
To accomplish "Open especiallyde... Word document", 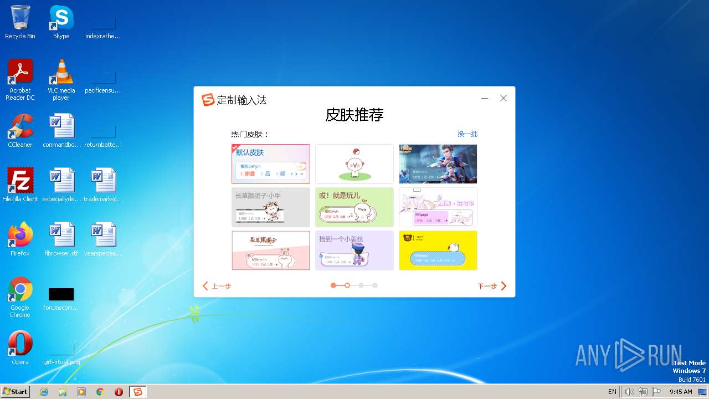I will pyautogui.click(x=61, y=185).
